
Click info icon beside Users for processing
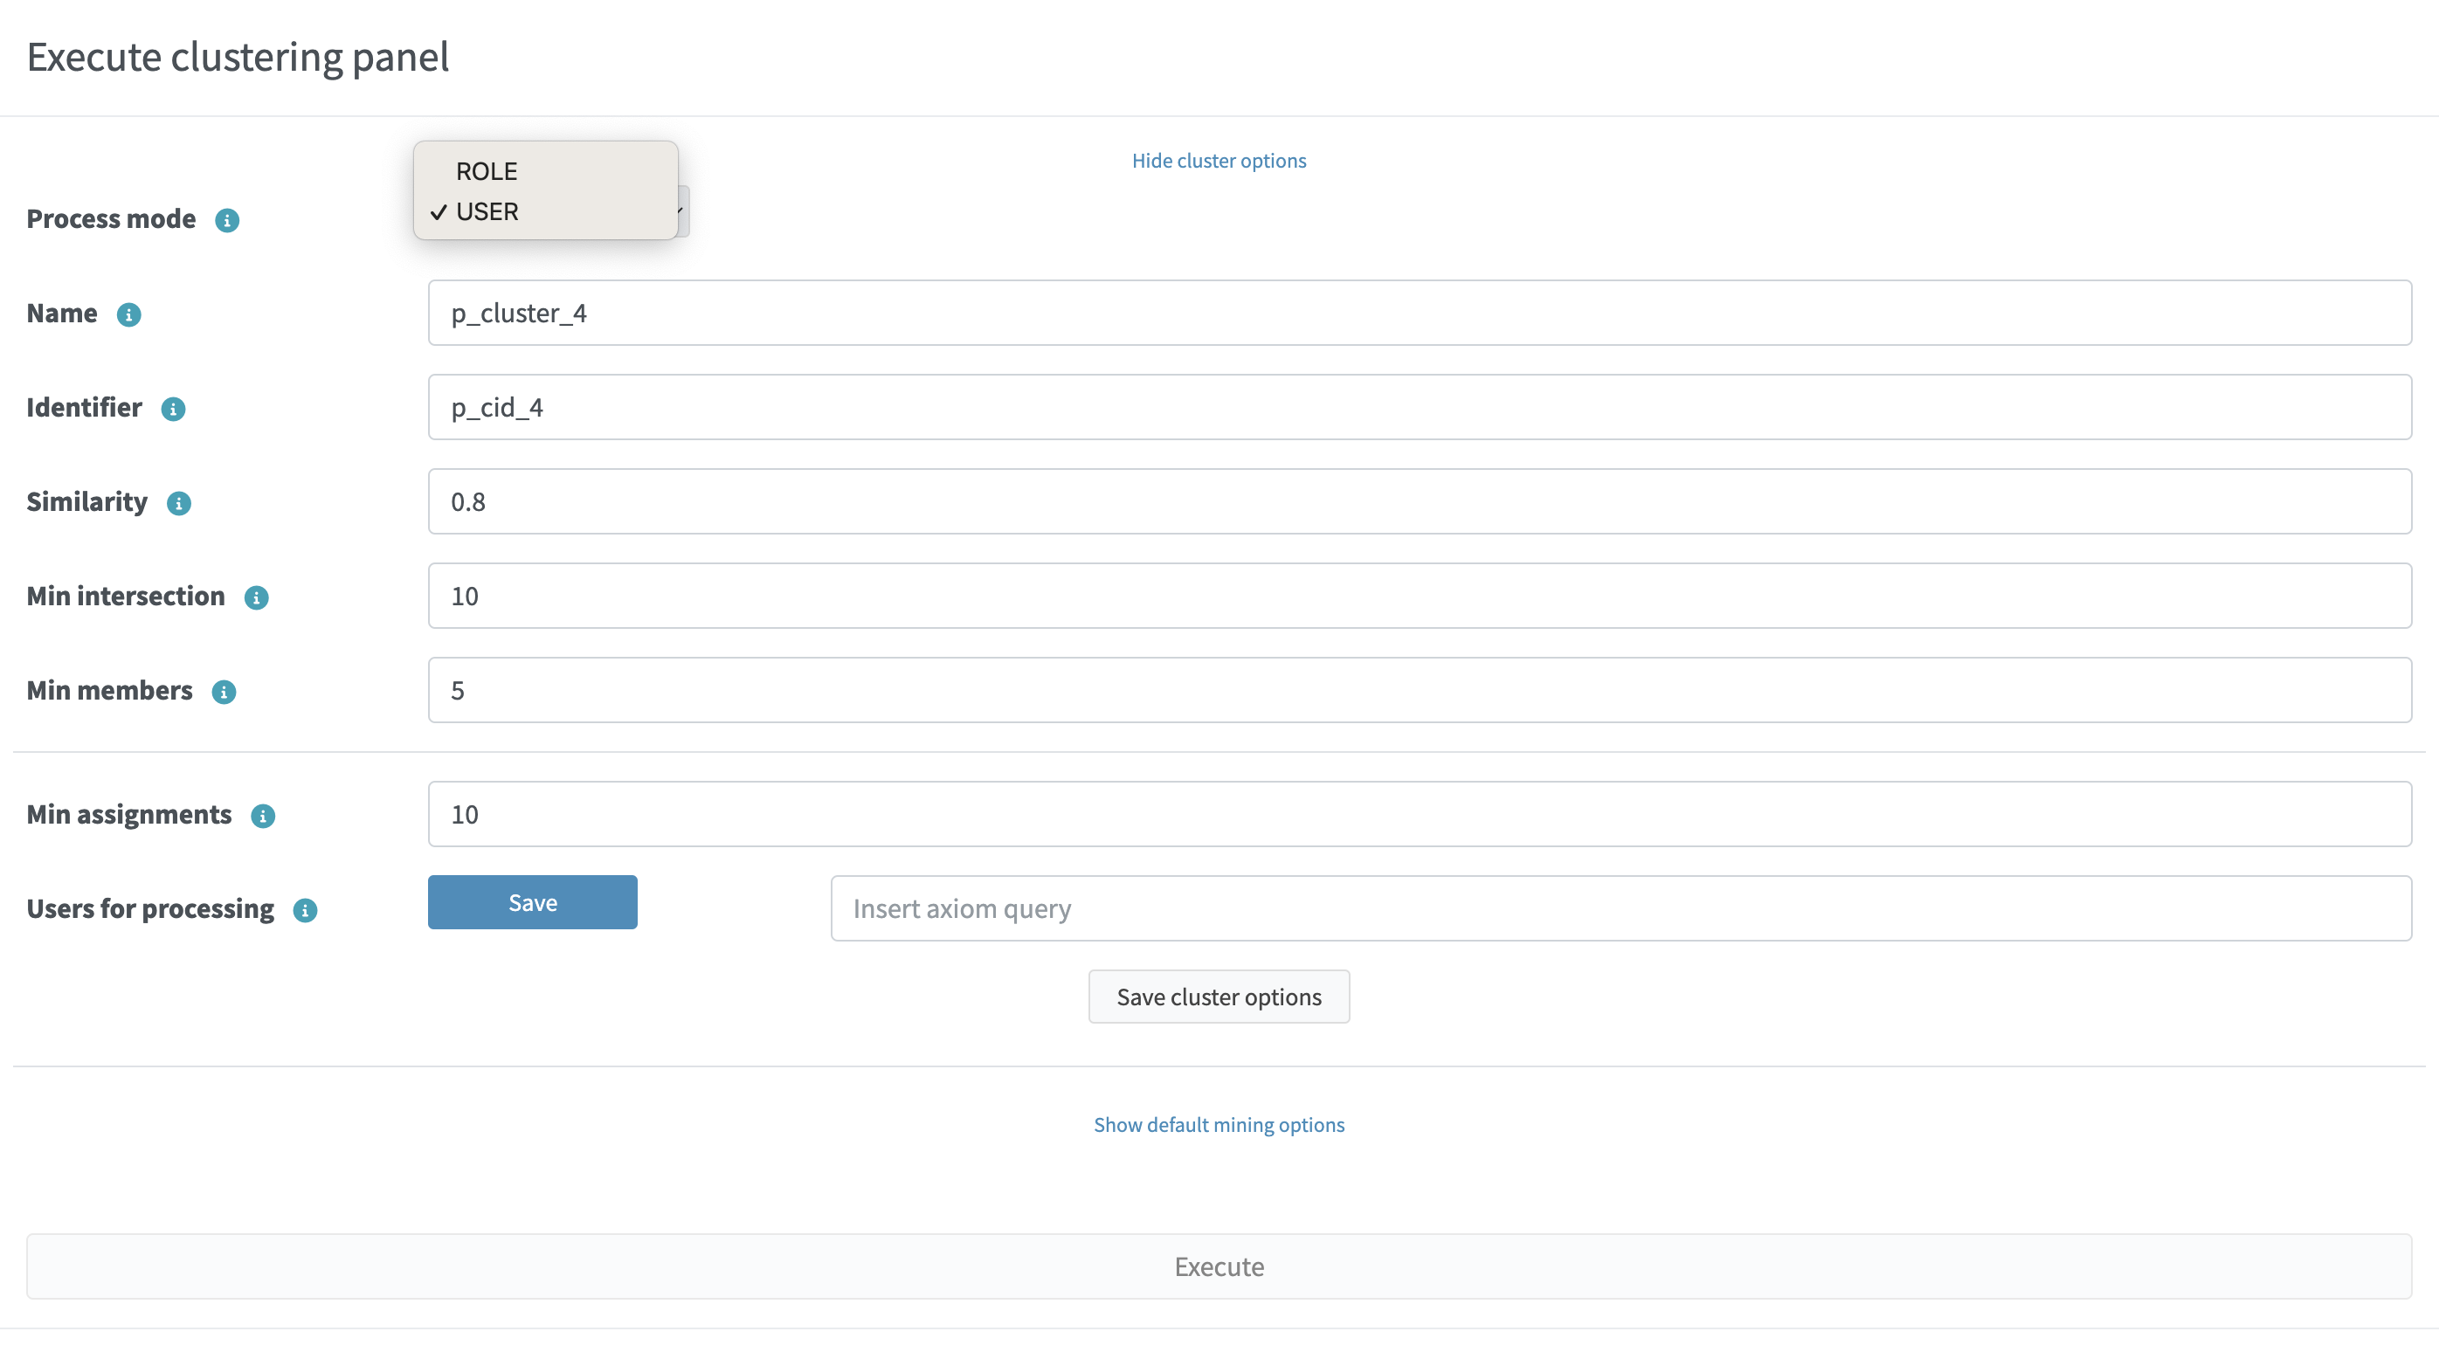(x=305, y=911)
